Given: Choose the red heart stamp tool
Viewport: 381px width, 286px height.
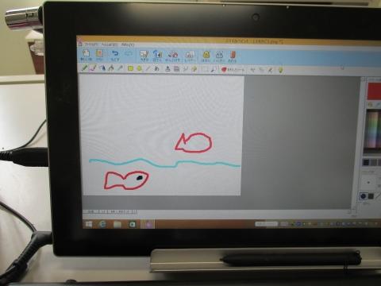Looking at the screenshot, I should (224, 70).
